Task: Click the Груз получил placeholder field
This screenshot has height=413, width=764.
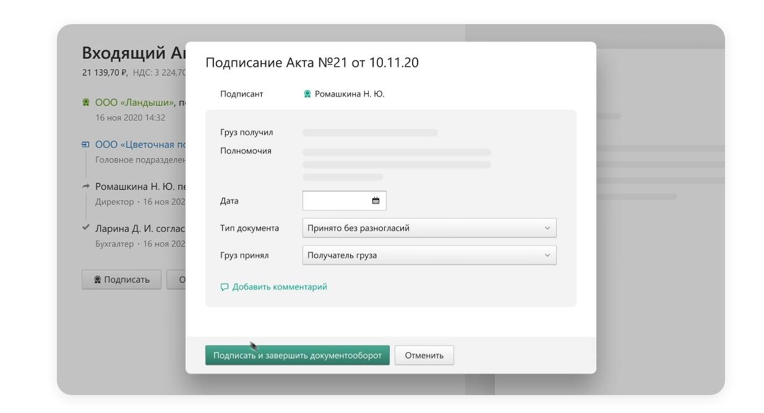Action: pyautogui.click(x=370, y=133)
